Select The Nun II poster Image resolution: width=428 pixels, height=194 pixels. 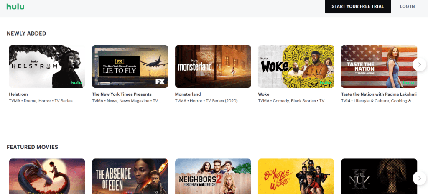379,176
